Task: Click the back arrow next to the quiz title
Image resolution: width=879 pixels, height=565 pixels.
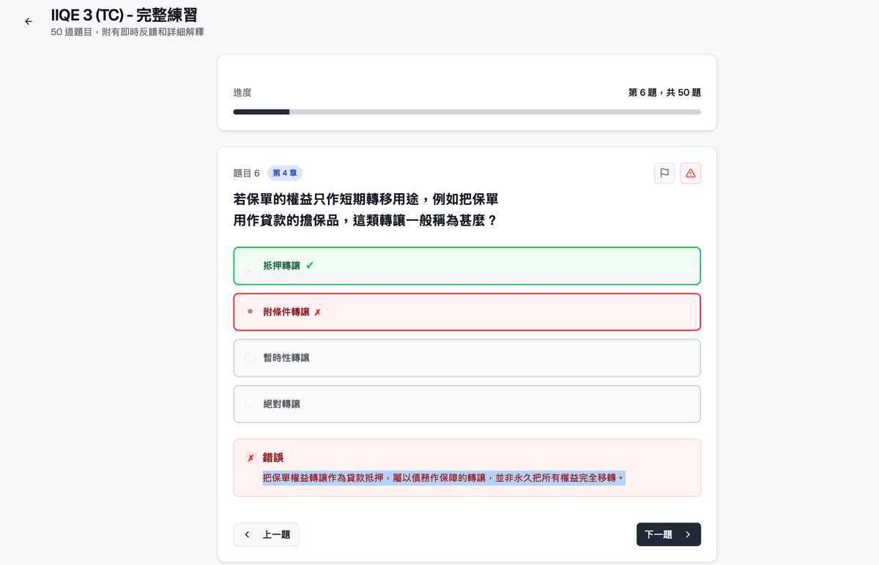Action: (x=29, y=21)
